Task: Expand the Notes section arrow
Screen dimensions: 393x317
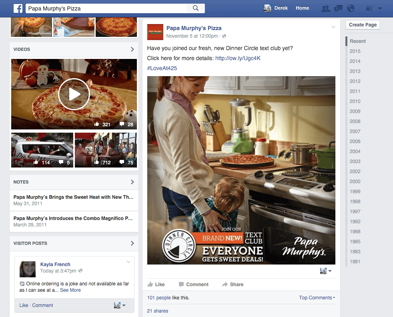Action: (x=132, y=182)
